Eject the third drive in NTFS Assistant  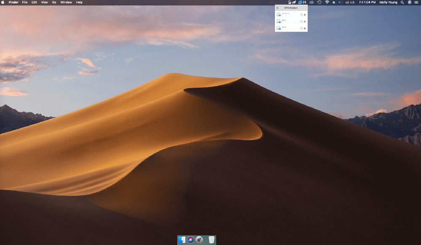coord(305,28)
